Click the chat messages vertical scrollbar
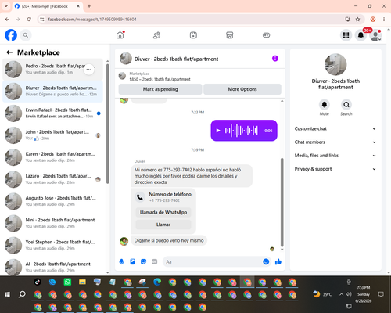 point(282,203)
